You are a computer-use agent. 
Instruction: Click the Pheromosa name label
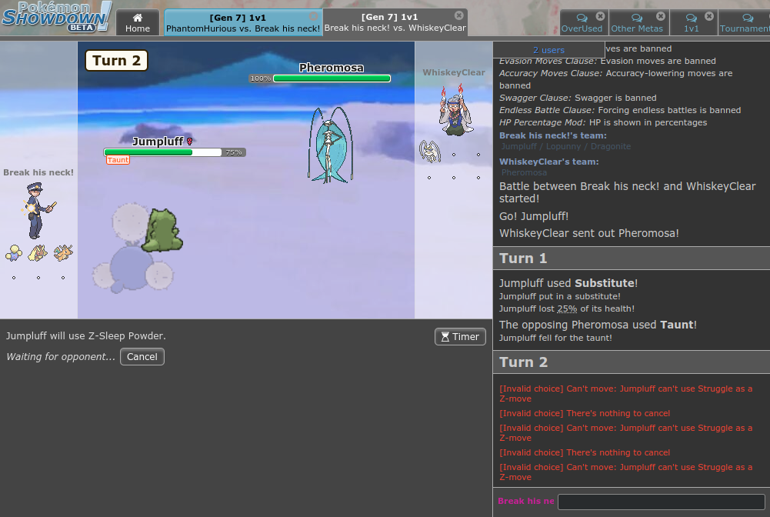pos(332,68)
